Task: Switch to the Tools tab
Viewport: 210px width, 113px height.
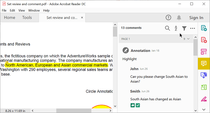Action: [x=27, y=18]
